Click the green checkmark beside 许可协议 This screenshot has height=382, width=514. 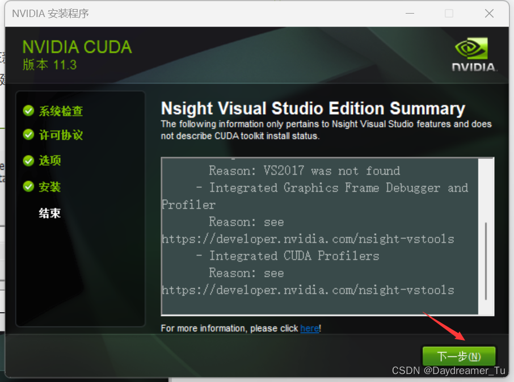[28, 135]
